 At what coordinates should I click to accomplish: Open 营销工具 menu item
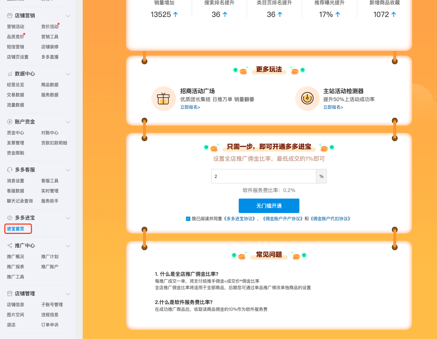point(50,37)
